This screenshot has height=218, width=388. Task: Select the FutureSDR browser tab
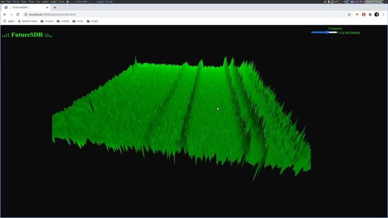point(26,7)
